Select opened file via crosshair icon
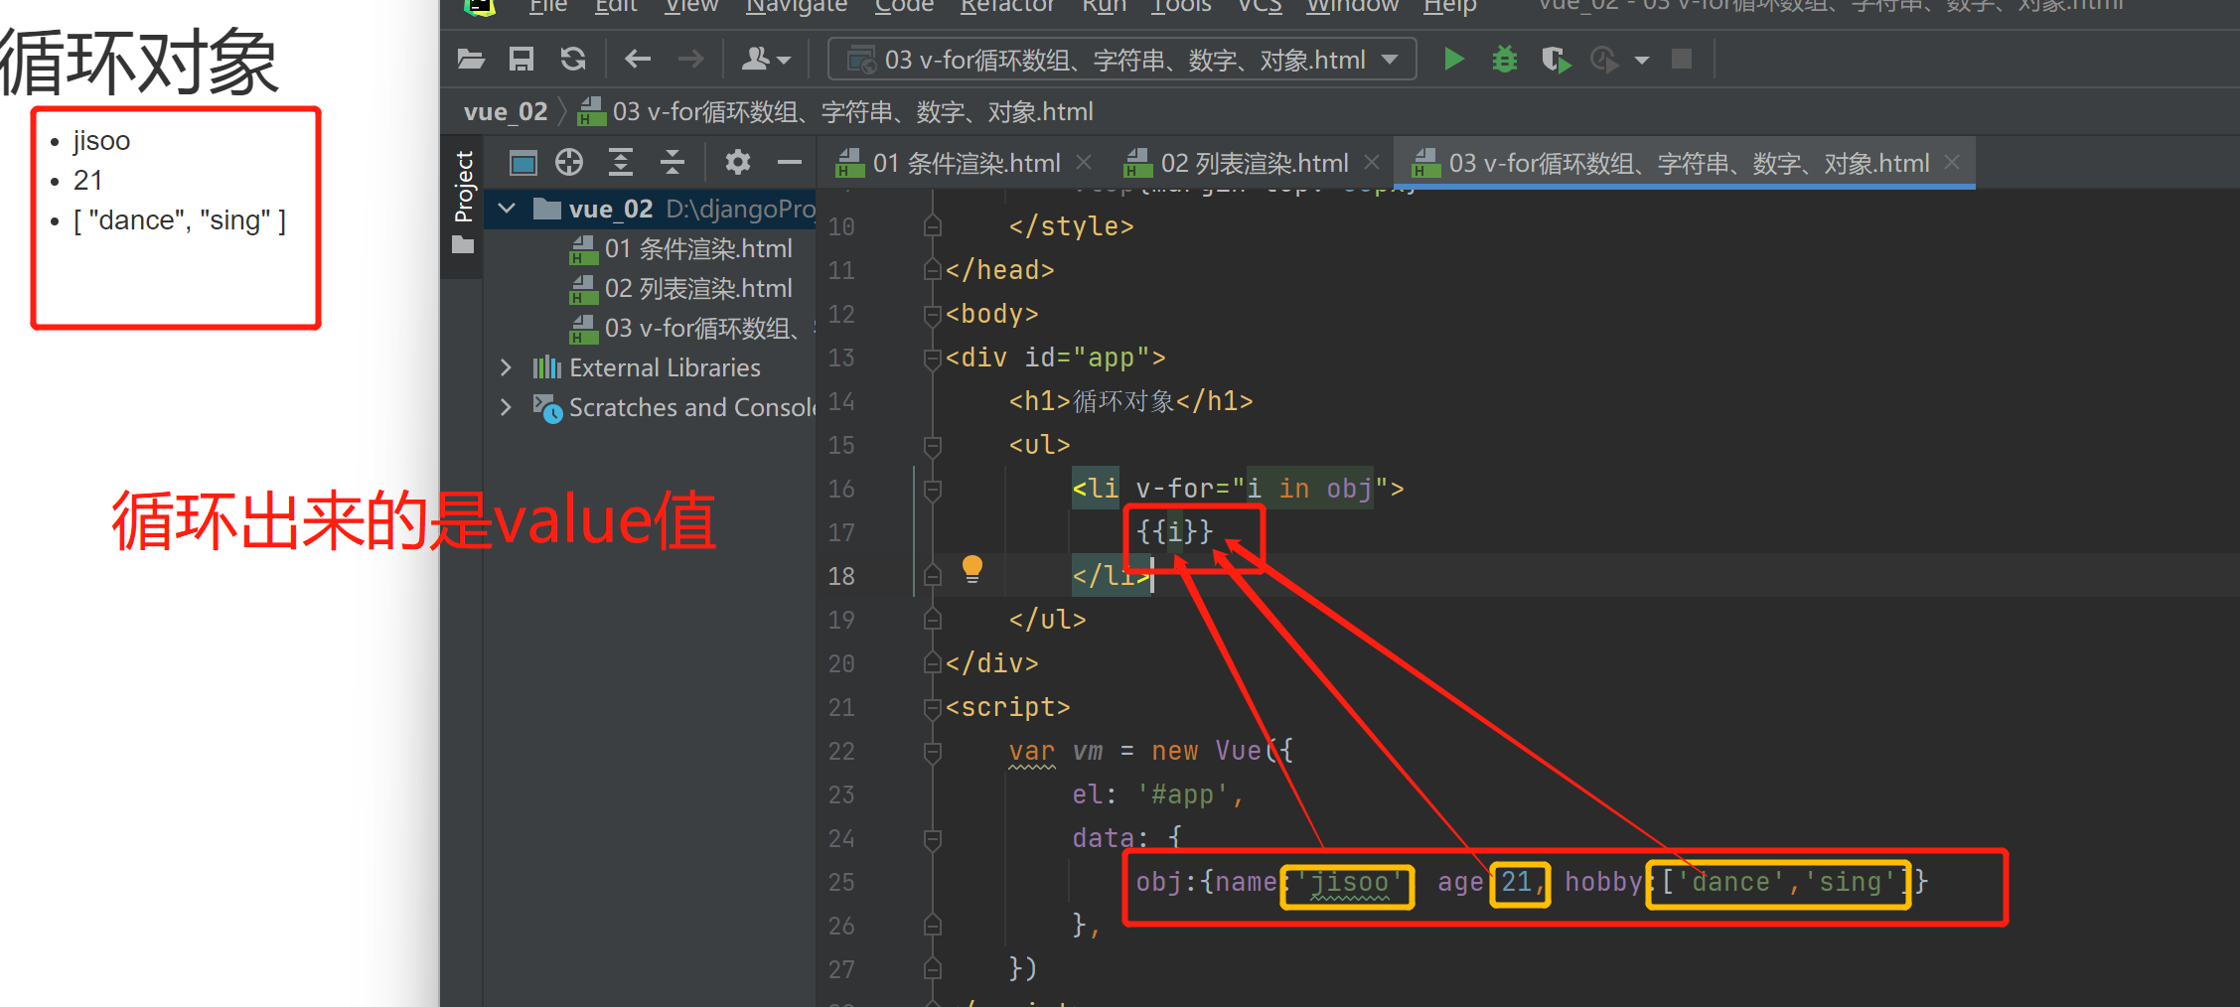 [x=569, y=162]
